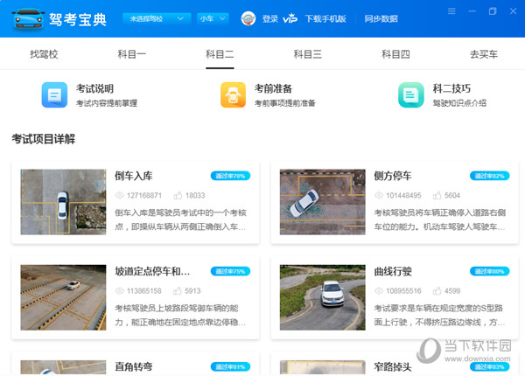This screenshot has height=376, width=525.
Task: Expand the 小车 vehicle type dropdown
Action: point(213,18)
